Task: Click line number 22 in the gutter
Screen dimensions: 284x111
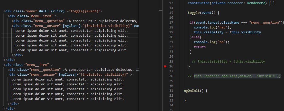Action: coord(171,47)
